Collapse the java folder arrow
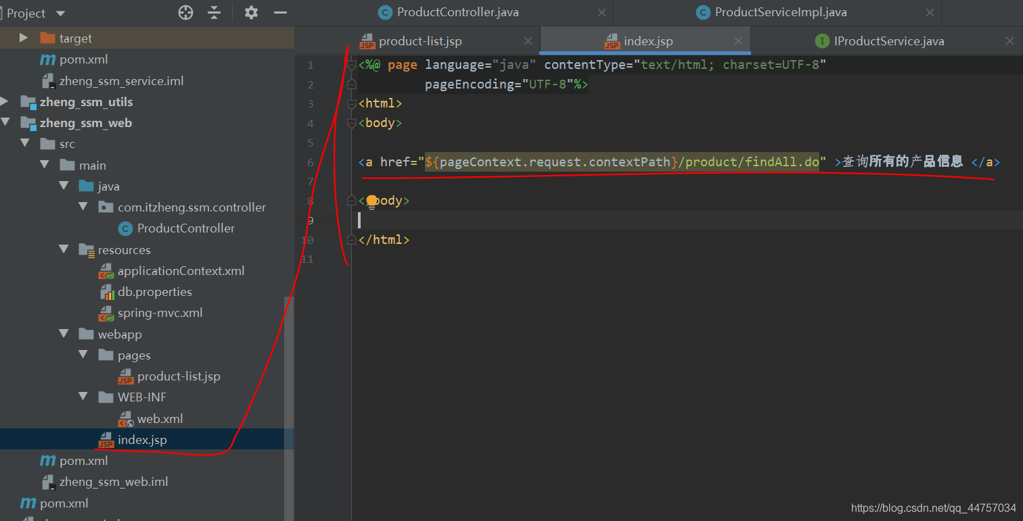 [64, 186]
